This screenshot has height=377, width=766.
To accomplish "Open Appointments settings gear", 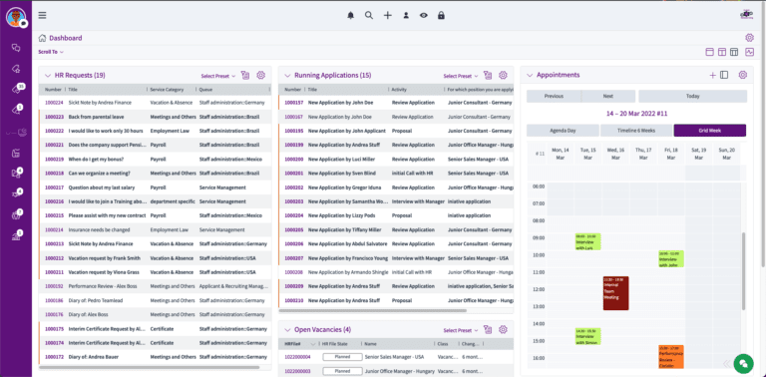I will [x=742, y=75].
